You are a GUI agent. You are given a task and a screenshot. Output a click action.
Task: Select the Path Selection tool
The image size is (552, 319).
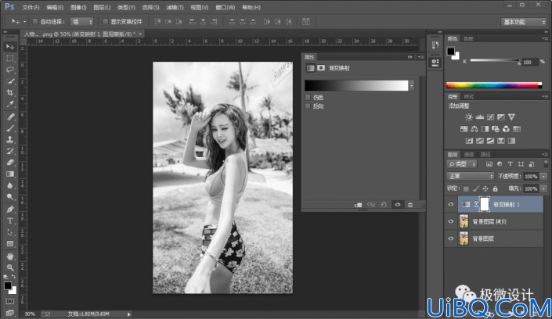(x=10, y=232)
